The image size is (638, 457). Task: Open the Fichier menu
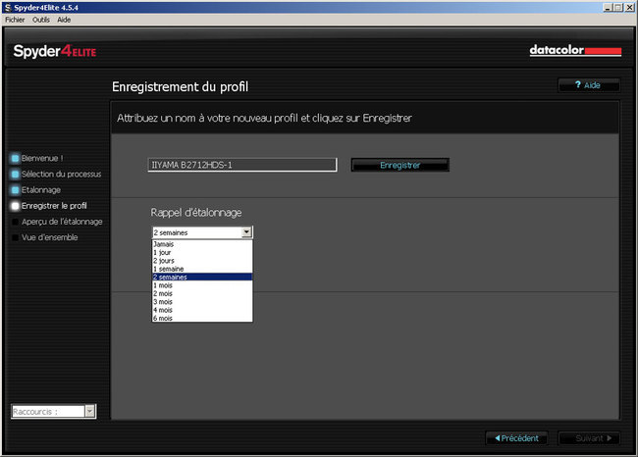(15, 20)
